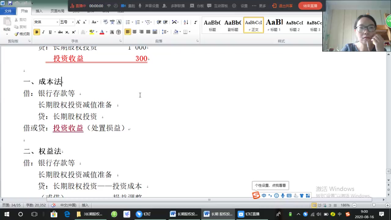This screenshot has width=391, height=220.
Task: Toggle justify alignment
Action: (148, 32)
